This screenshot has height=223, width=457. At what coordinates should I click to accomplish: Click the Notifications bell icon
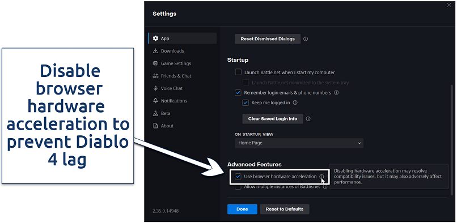click(155, 101)
